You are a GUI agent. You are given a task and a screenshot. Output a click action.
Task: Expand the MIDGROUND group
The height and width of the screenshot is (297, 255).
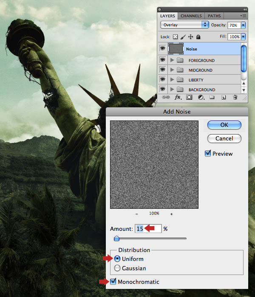point(172,70)
